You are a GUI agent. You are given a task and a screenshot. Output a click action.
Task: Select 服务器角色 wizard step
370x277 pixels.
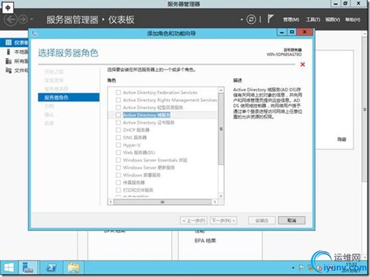(69, 97)
